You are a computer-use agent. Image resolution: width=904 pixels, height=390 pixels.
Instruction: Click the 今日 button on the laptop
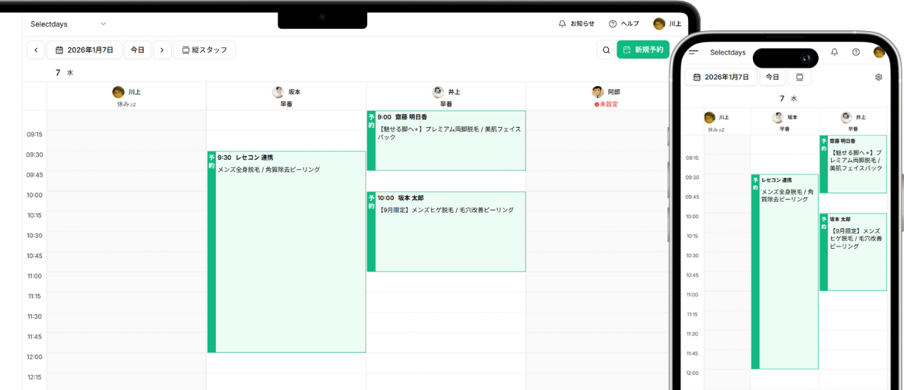pos(138,50)
